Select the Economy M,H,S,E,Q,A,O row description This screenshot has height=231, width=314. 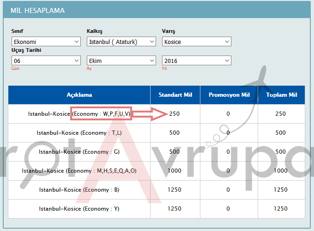click(x=79, y=171)
